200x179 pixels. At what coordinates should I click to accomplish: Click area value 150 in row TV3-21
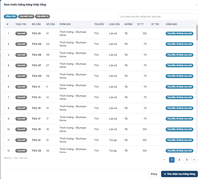point(144,140)
